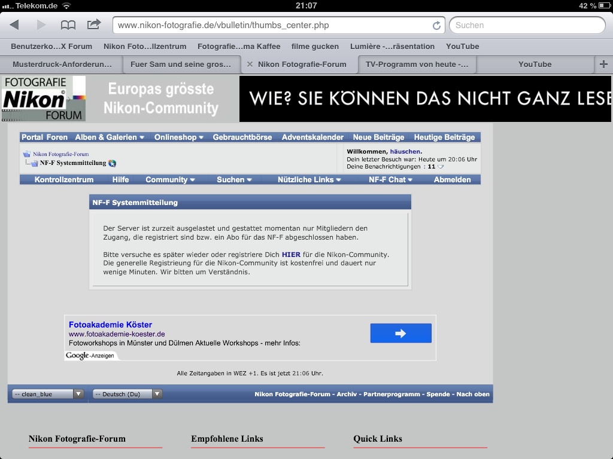Show Neue Beiträge
Viewport: 613px width, 459px height.
[378, 137]
